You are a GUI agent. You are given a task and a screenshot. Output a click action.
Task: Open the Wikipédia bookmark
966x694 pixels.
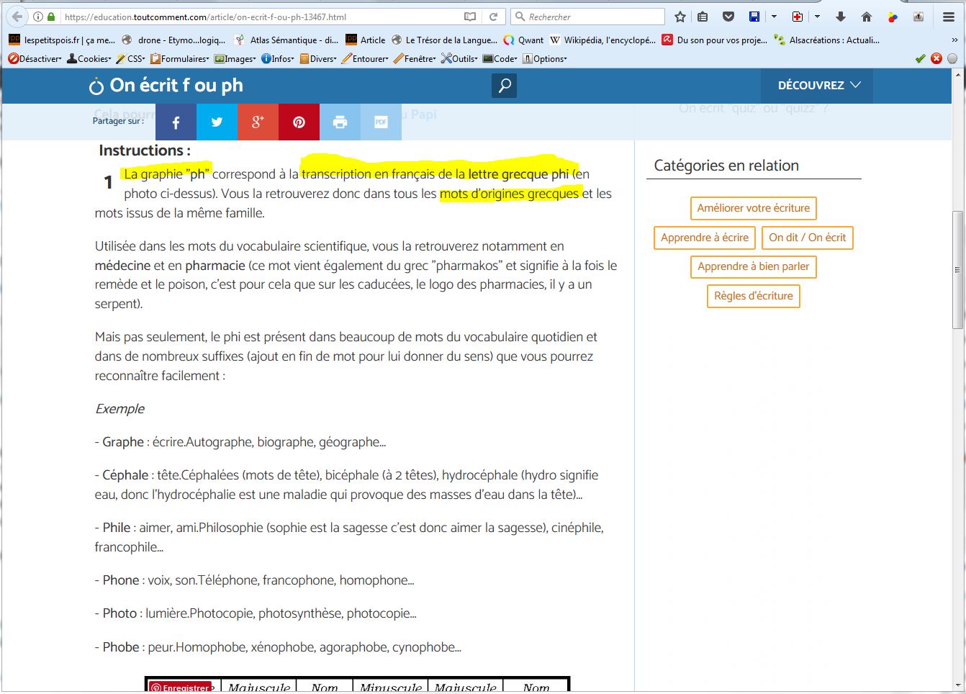(603, 40)
